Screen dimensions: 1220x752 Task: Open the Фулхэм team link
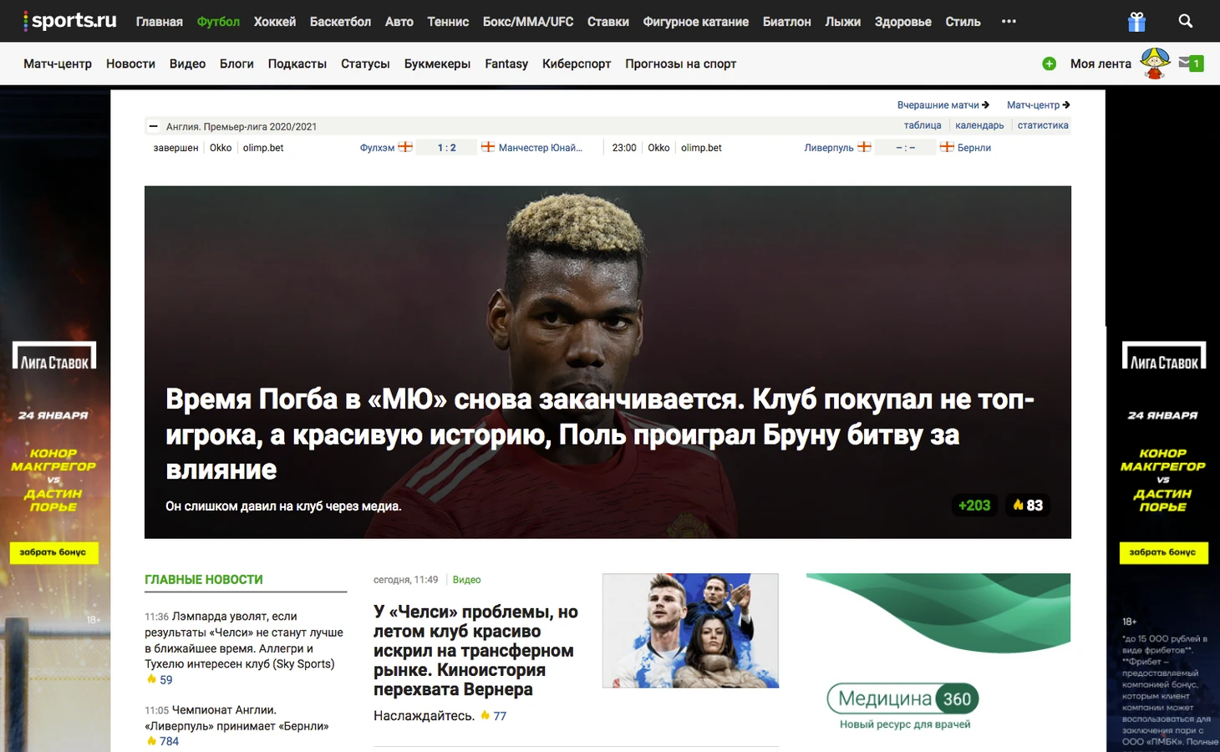point(377,148)
